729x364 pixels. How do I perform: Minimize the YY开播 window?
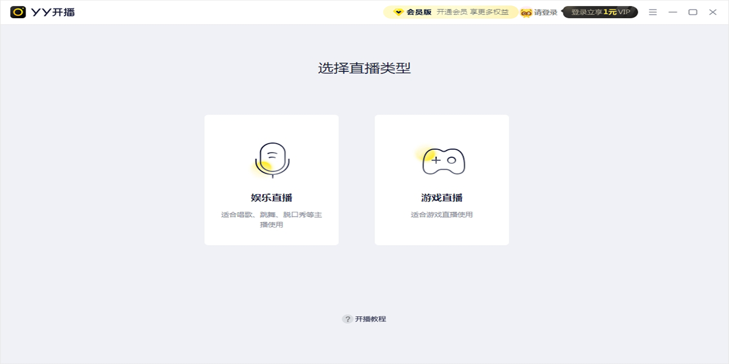click(673, 12)
